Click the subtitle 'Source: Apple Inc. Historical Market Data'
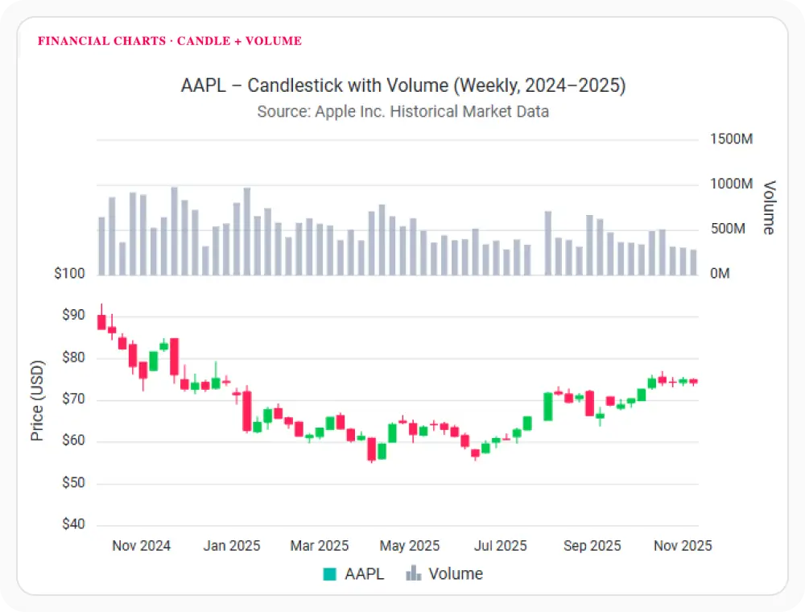 pos(403,111)
